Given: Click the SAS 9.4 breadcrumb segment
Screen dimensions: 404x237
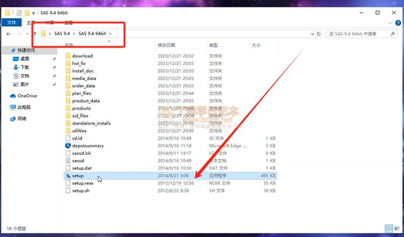Looking at the screenshot, I should pos(62,34).
